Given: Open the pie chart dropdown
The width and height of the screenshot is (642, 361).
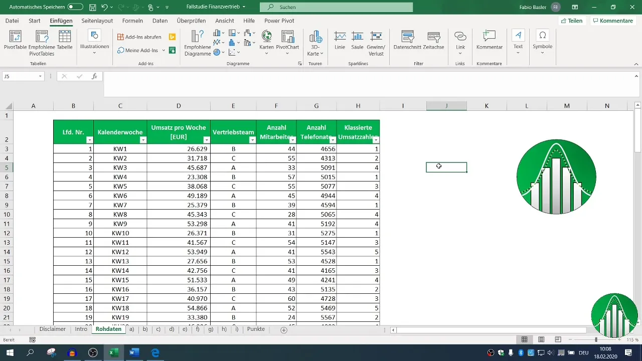Looking at the screenshot, I should [x=219, y=52].
